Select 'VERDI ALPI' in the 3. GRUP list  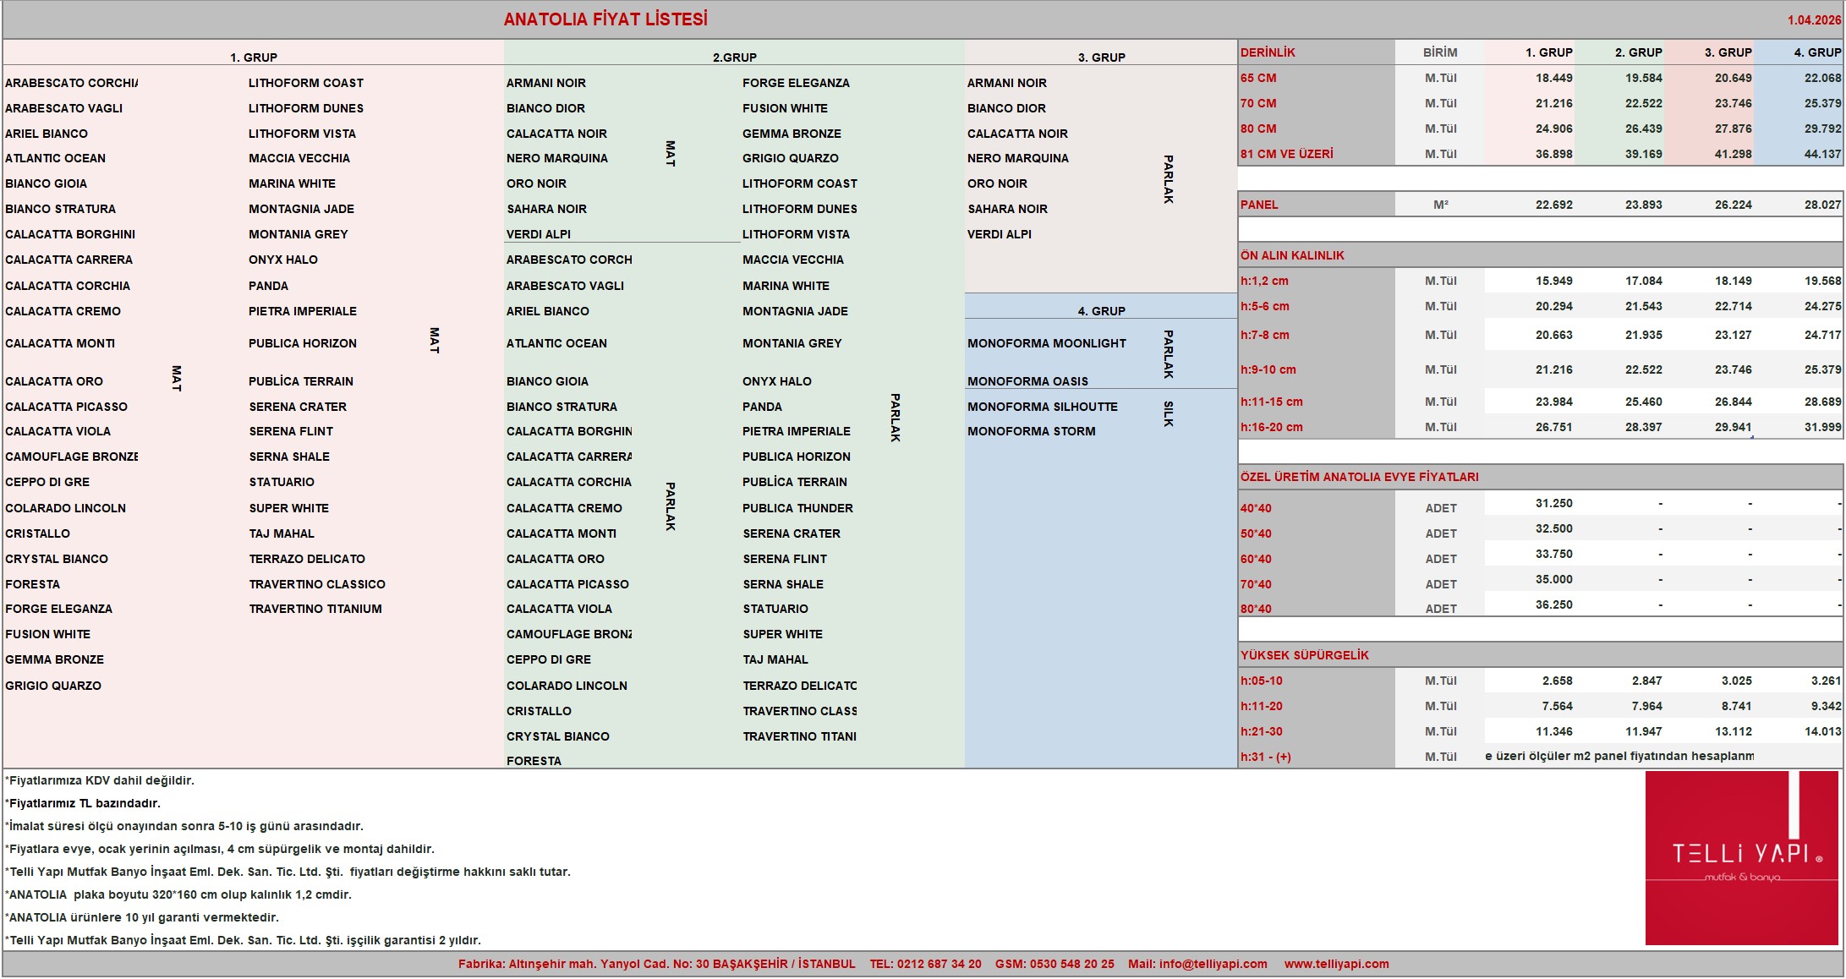1000,234
